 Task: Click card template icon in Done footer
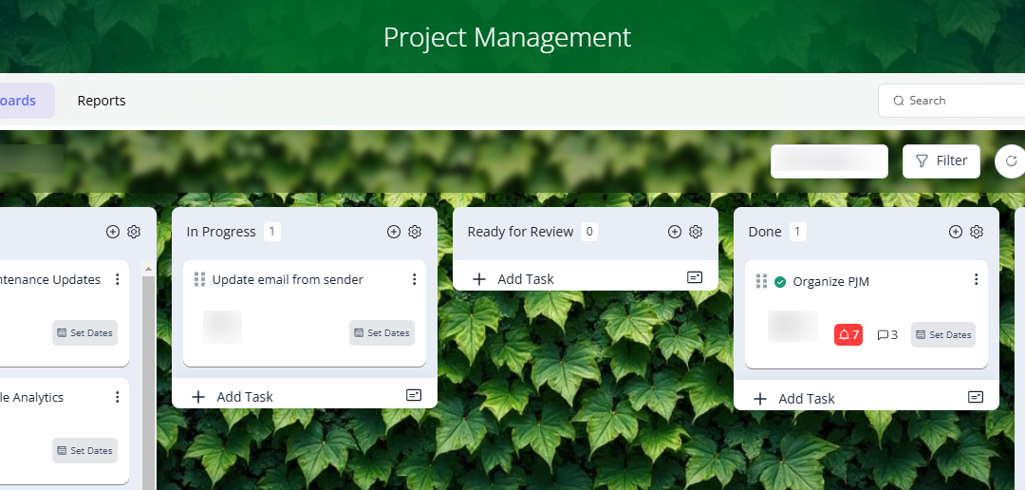coord(976,397)
